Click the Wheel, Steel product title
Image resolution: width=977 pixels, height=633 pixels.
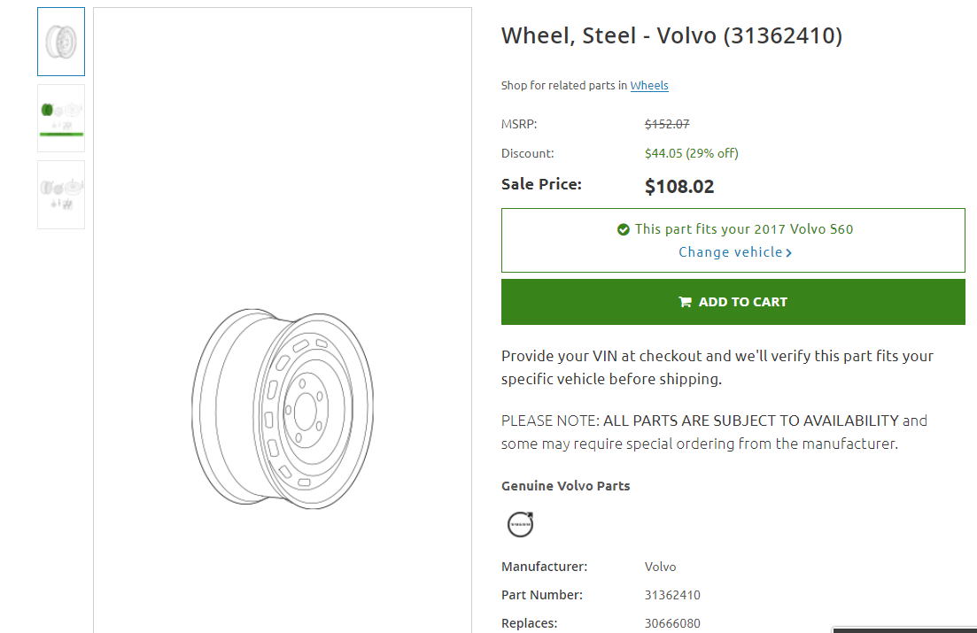click(x=671, y=36)
